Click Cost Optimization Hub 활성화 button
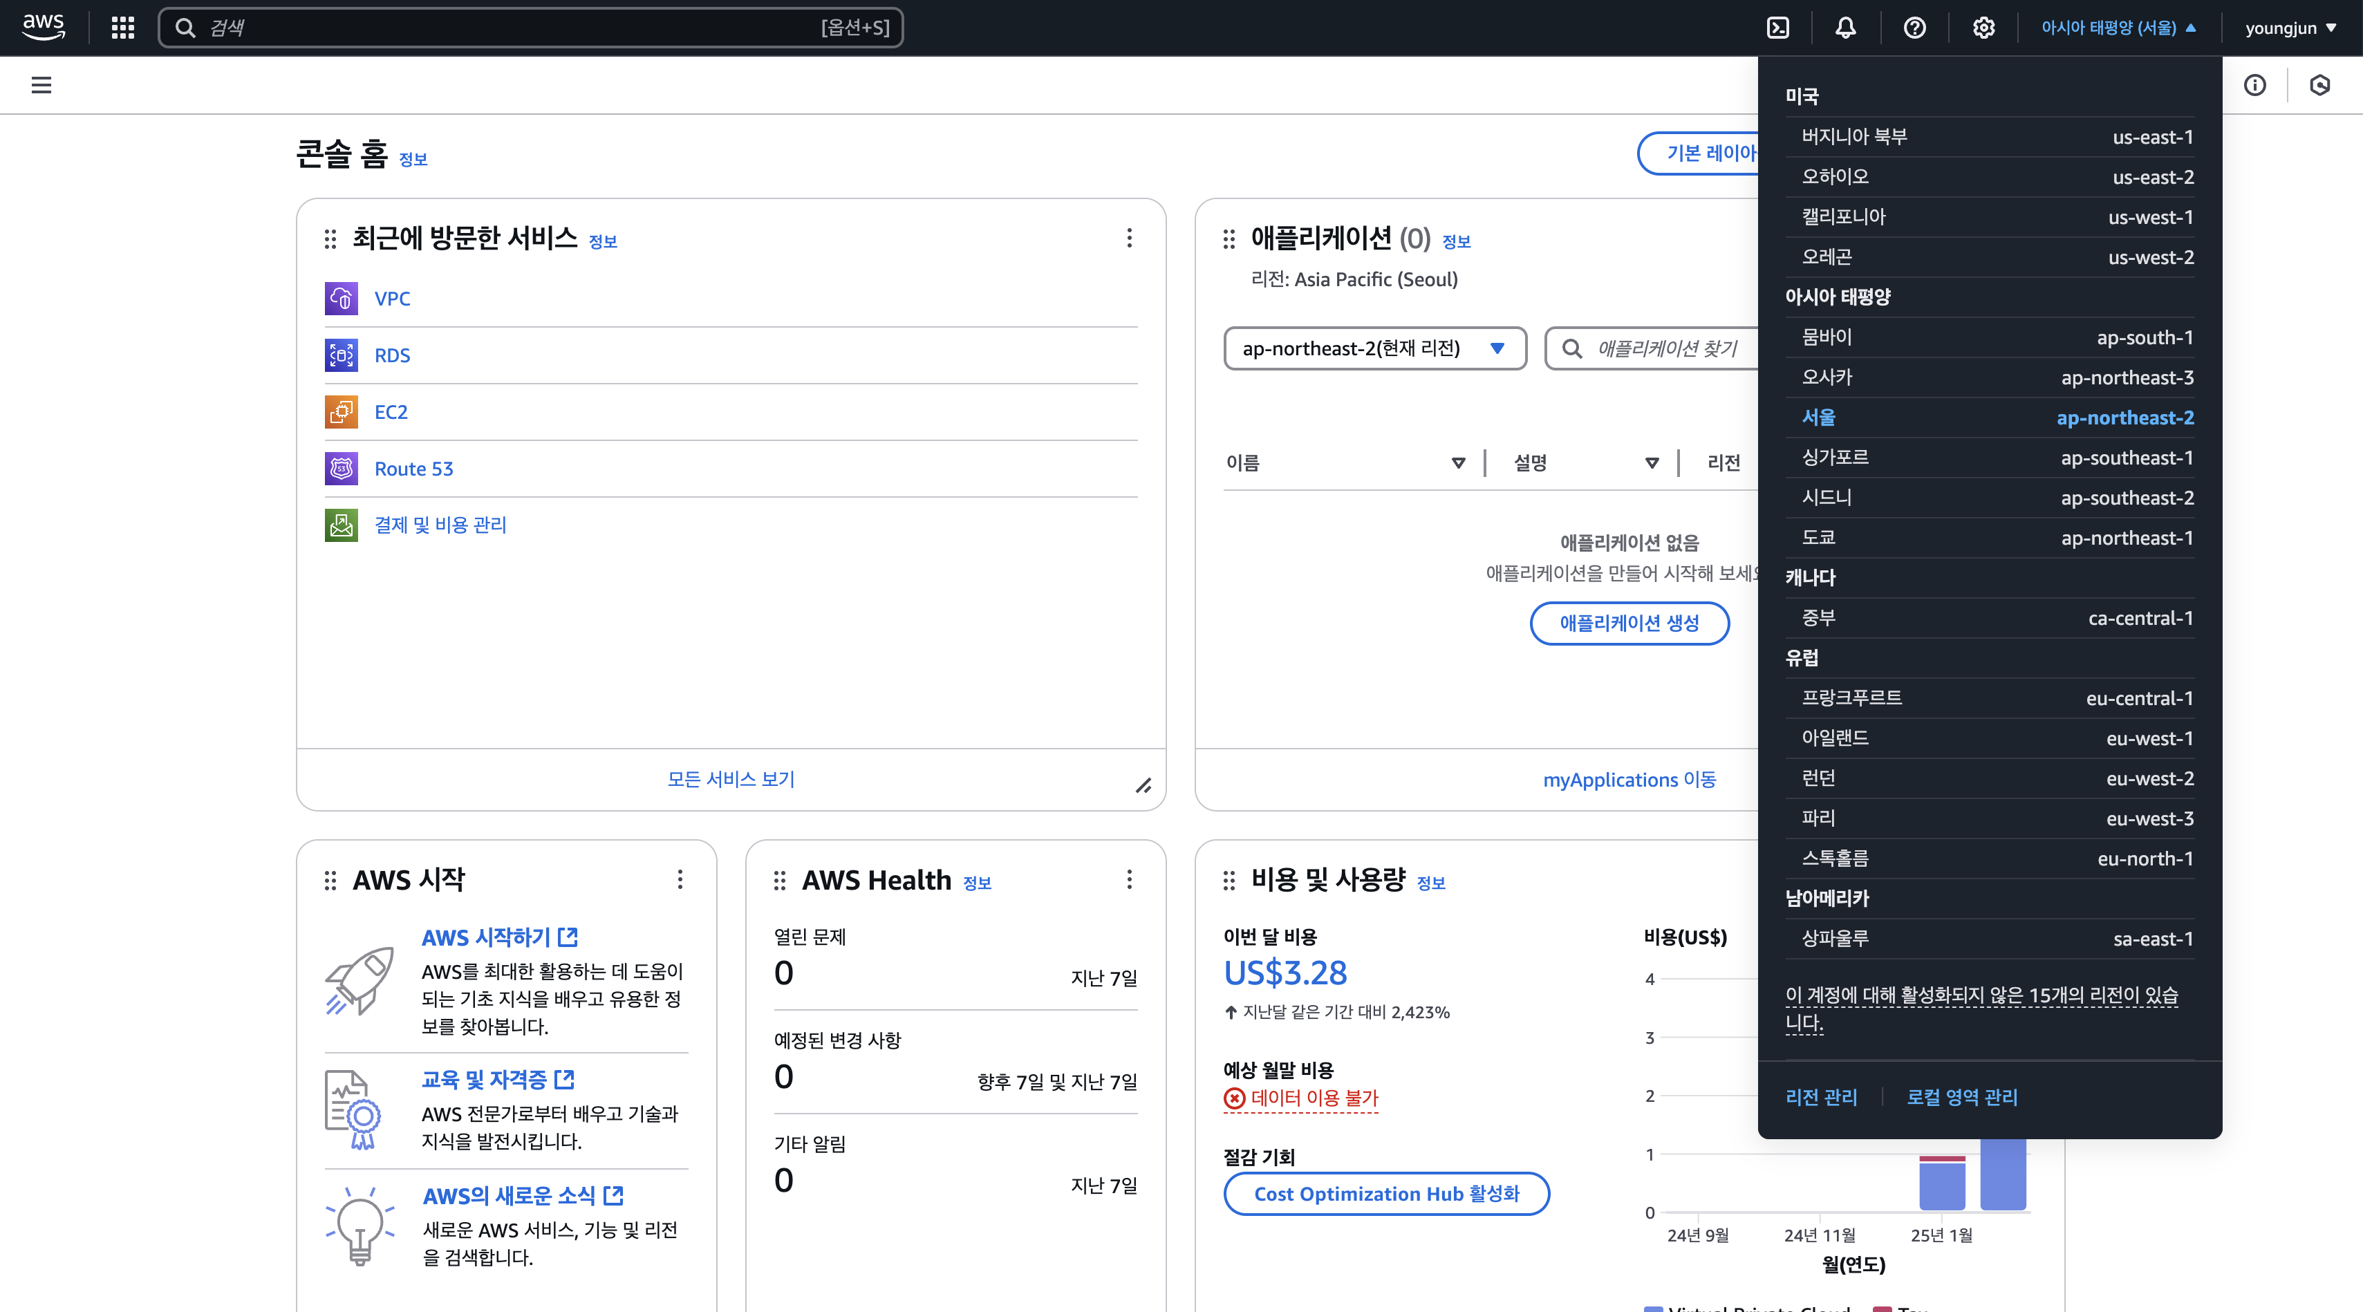The width and height of the screenshot is (2363, 1312). [x=1386, y=1194]
